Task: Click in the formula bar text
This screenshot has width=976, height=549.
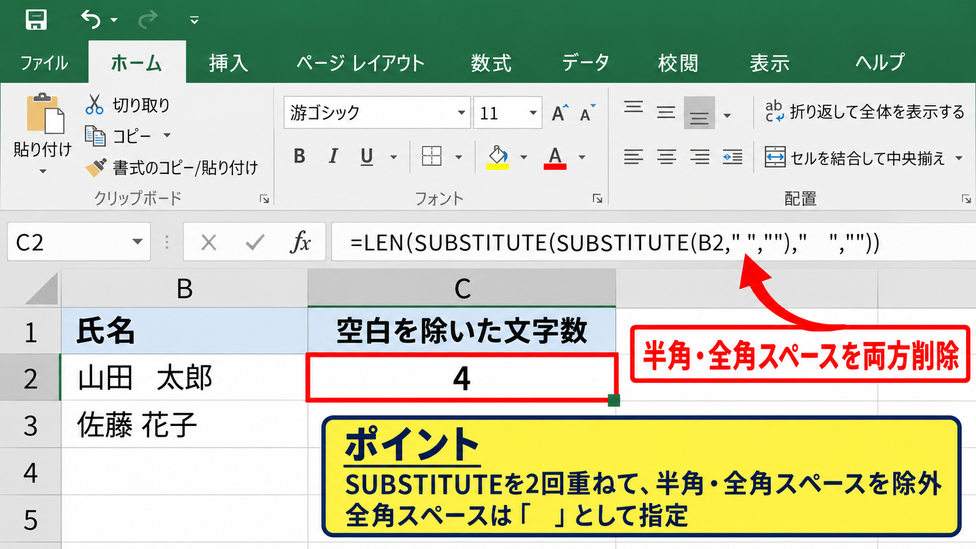Action: click(614, 242)
